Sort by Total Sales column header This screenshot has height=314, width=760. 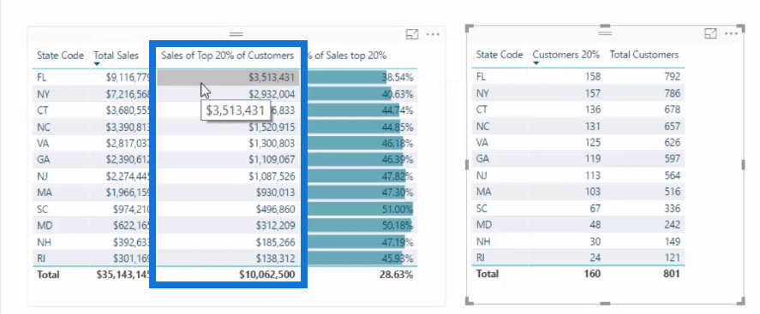116,56
